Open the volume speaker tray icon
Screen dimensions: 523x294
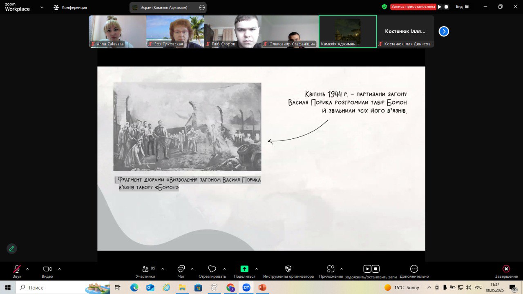(468, 287)
